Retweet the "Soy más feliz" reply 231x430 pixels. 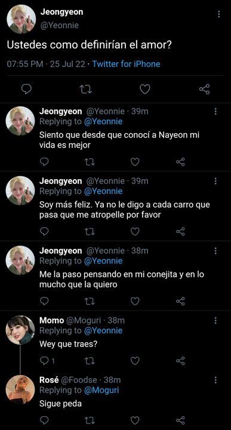90,232
